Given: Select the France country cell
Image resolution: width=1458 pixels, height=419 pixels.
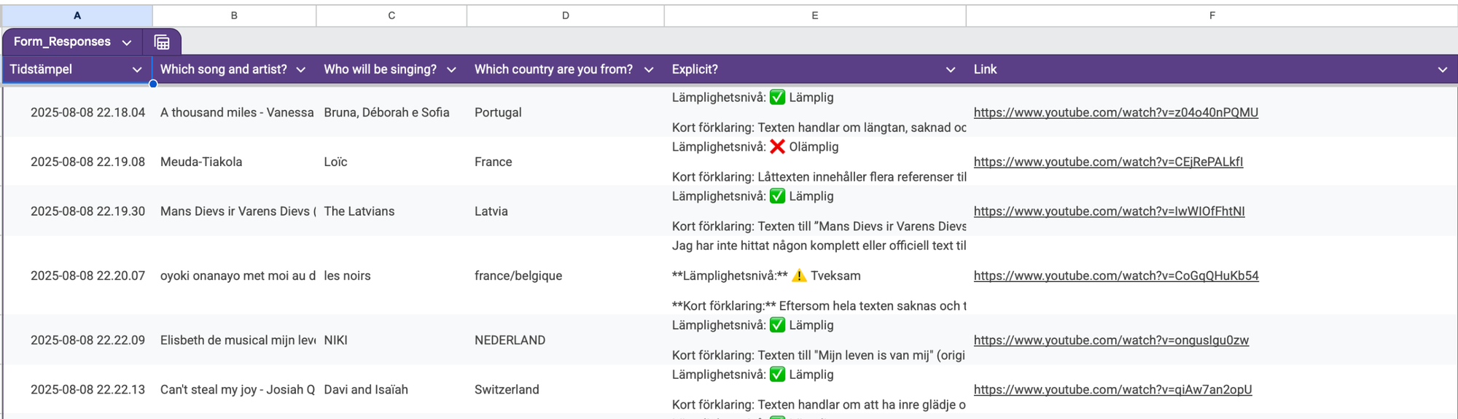Looking at the screenshot, I should tap(566, 162).
